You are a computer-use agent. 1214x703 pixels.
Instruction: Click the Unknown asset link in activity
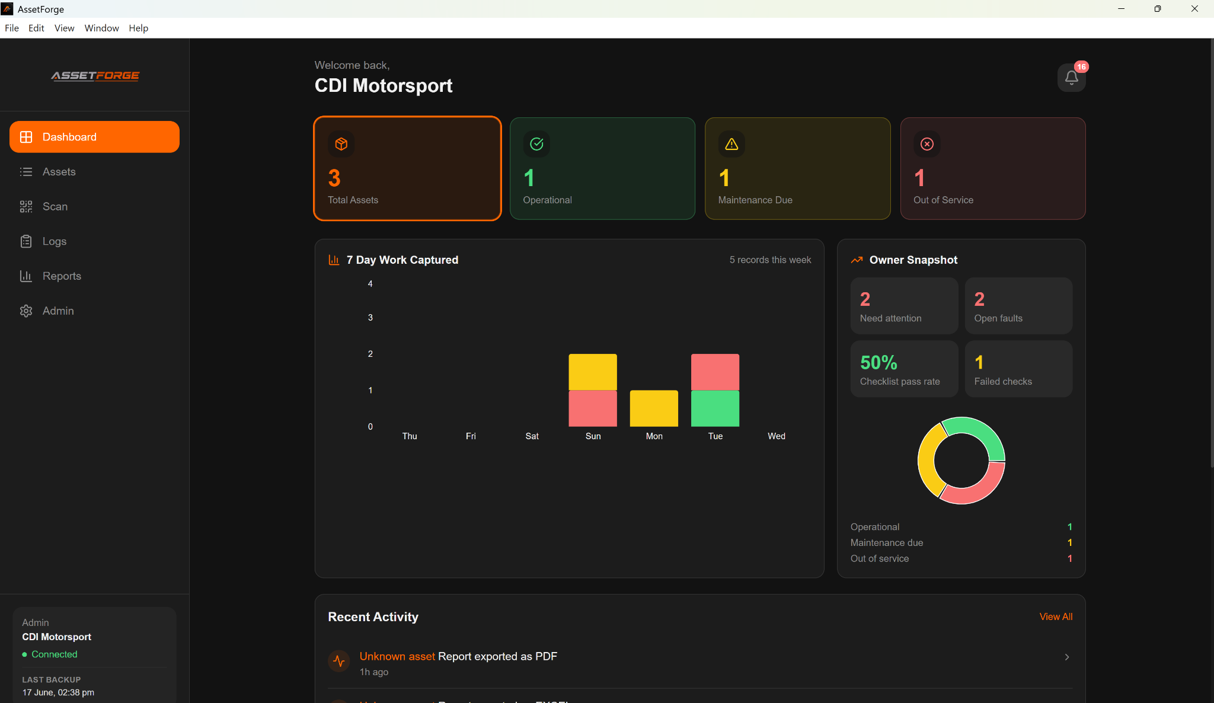click(x=397, y=656)
